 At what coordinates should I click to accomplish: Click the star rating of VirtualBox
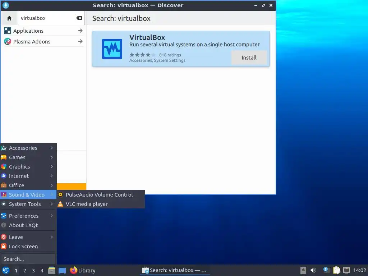click(x=142, y=55)
